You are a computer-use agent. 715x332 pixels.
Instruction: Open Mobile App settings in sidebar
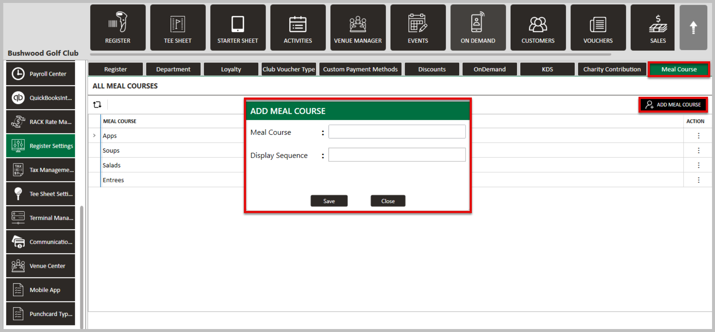41,290
